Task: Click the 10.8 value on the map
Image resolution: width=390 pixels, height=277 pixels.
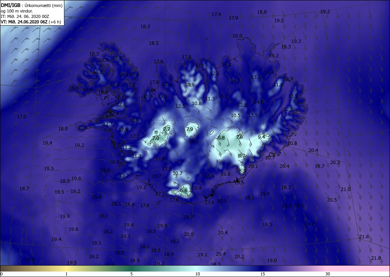Action: pyautogui.click(x=197, y=103)
